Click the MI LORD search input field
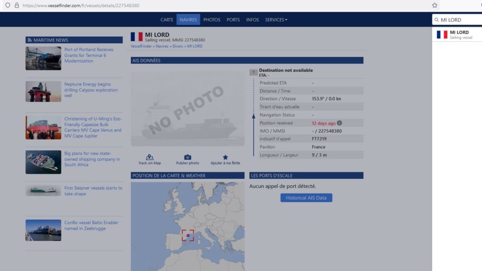The image size is (482, 271). click(459, 20)
